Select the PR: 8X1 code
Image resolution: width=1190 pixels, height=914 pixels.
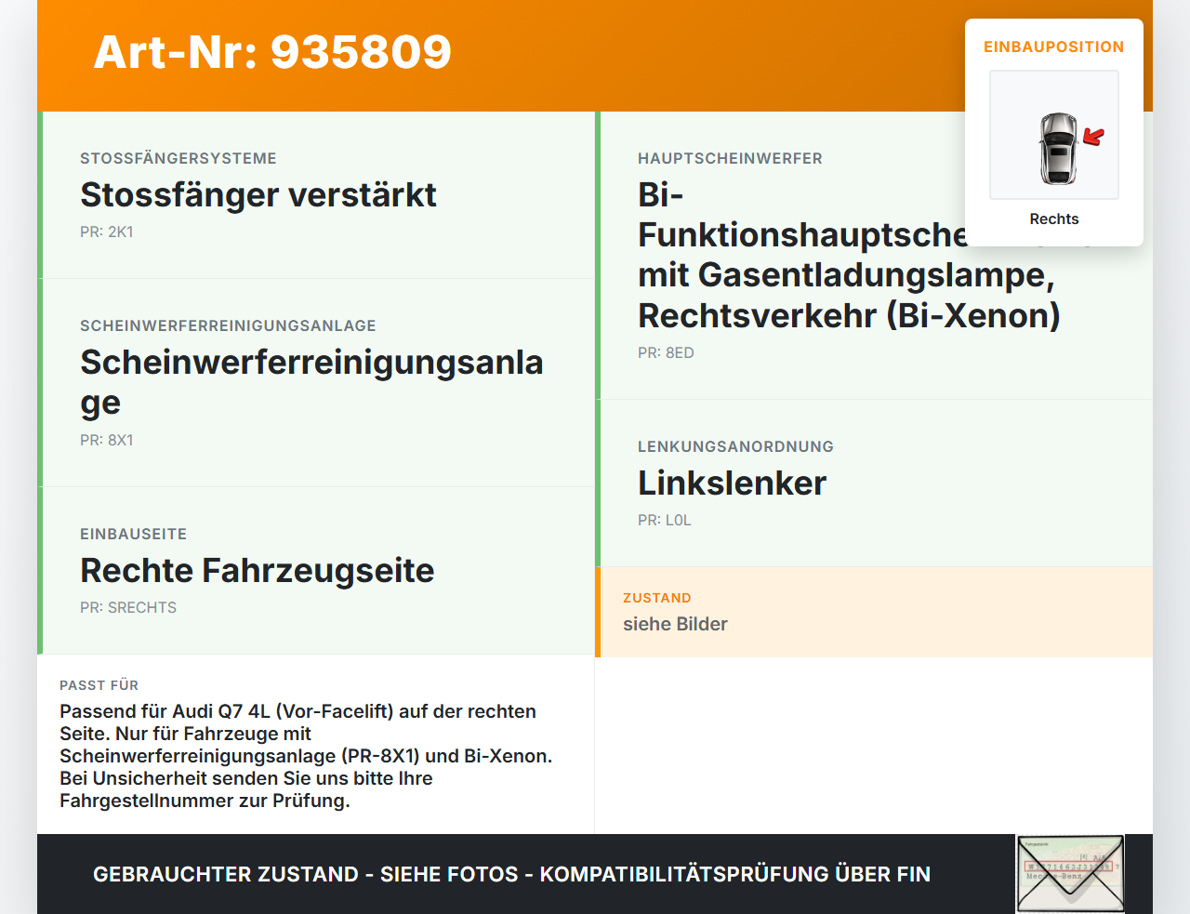[107, 441]
